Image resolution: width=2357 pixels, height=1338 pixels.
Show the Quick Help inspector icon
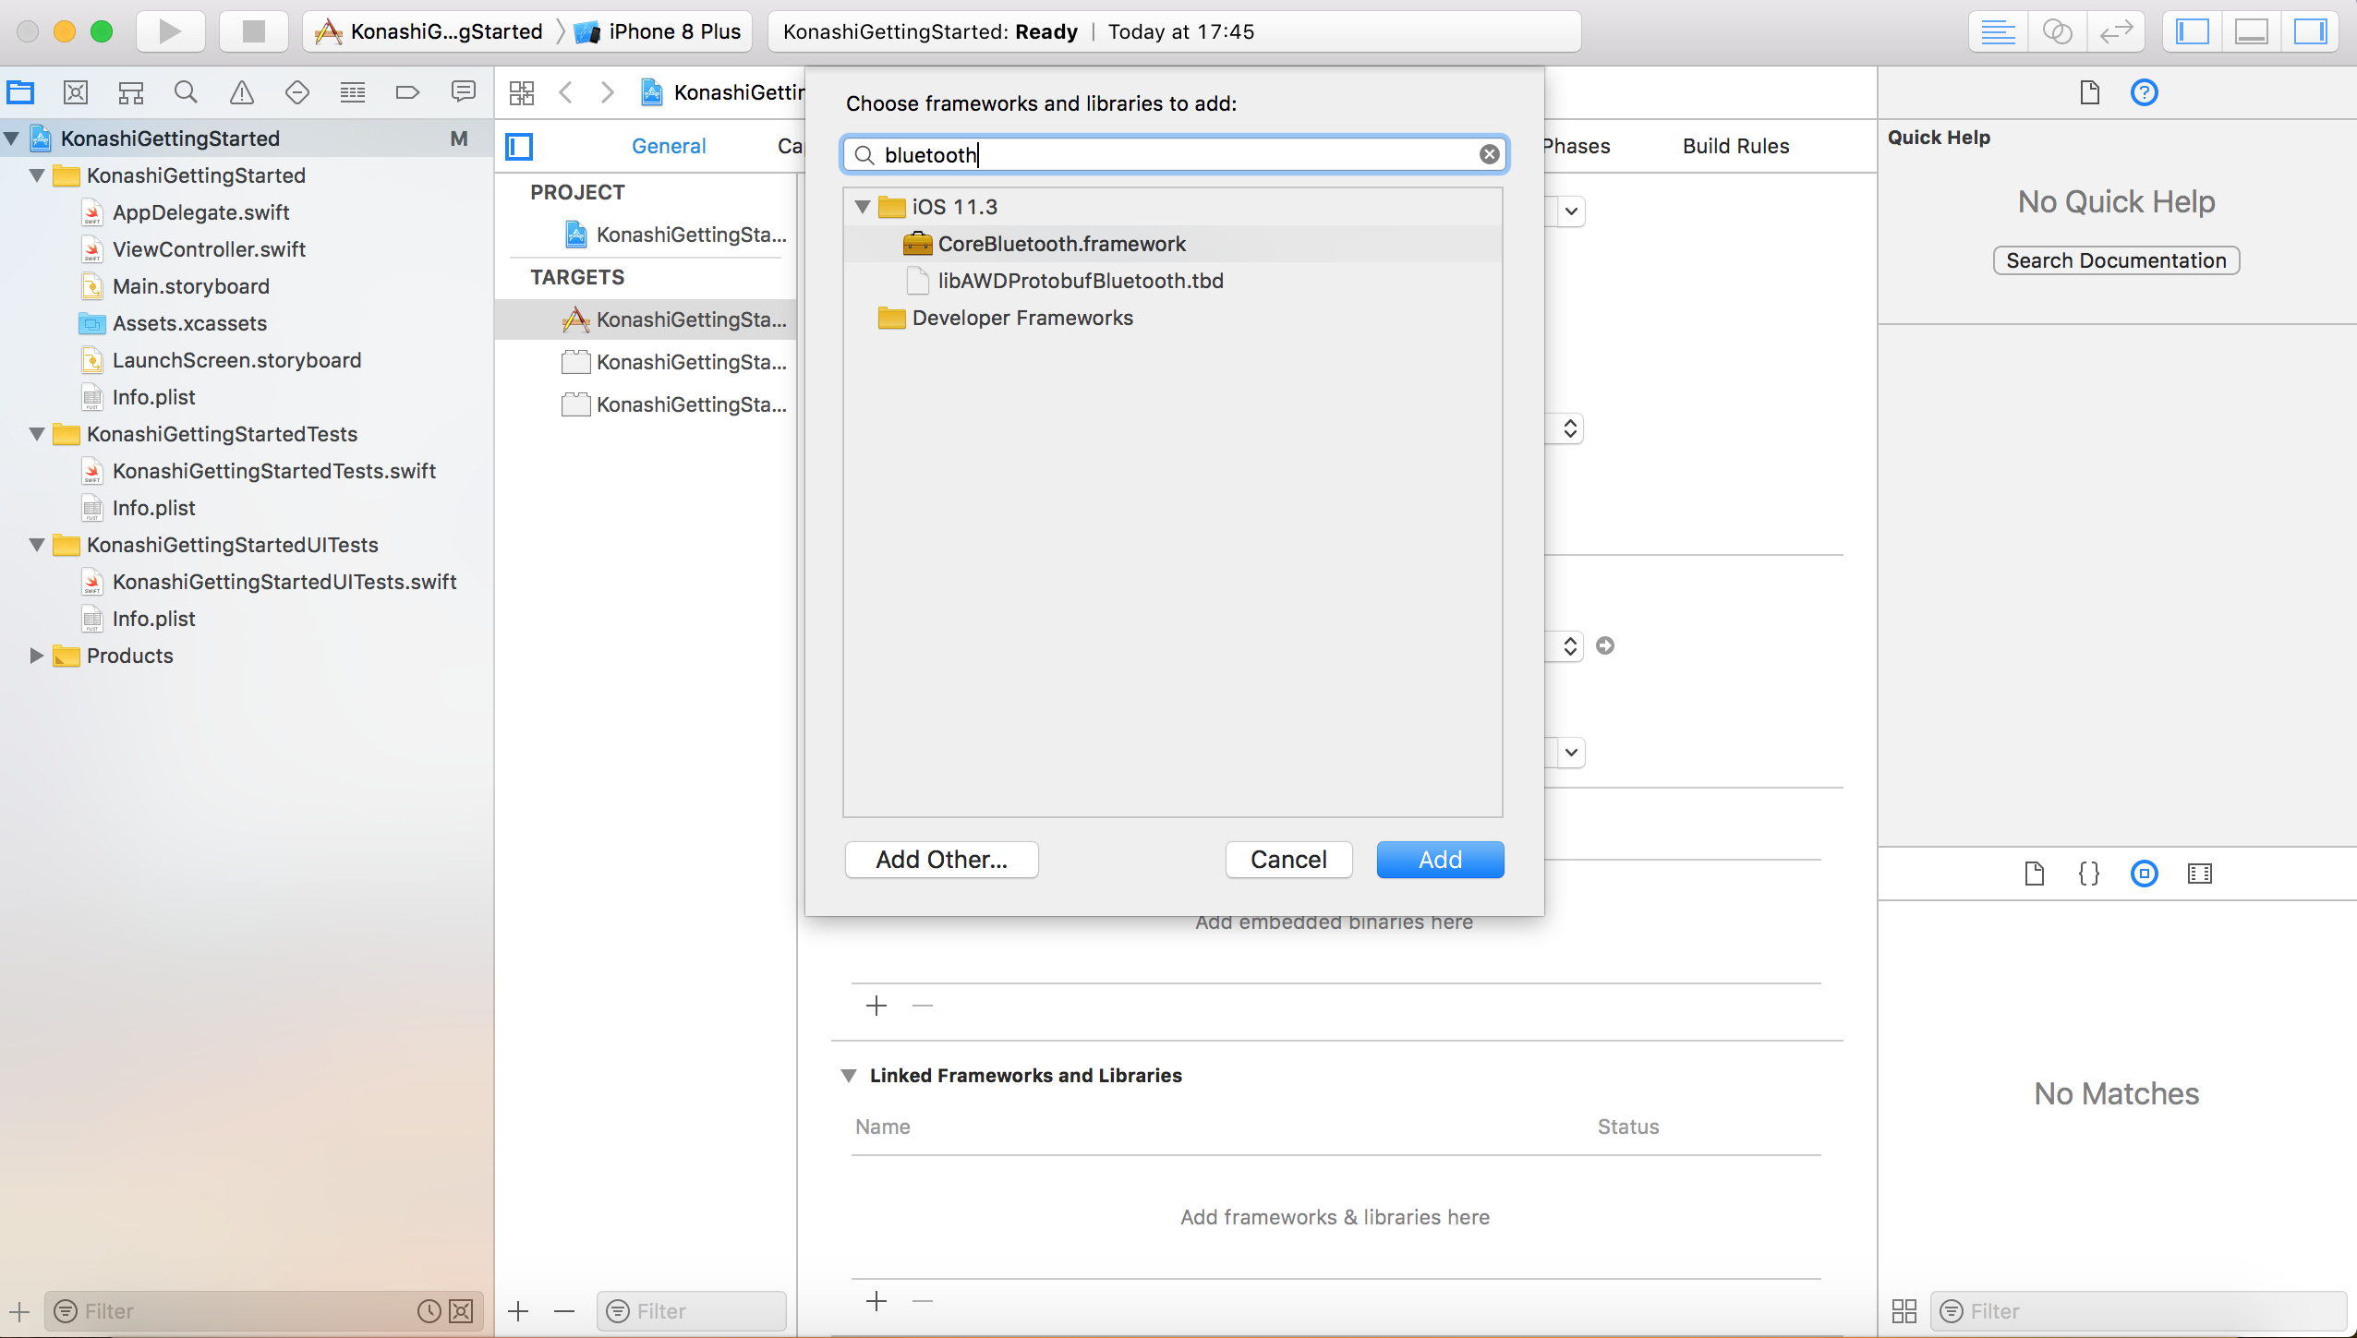(2144, 92)
